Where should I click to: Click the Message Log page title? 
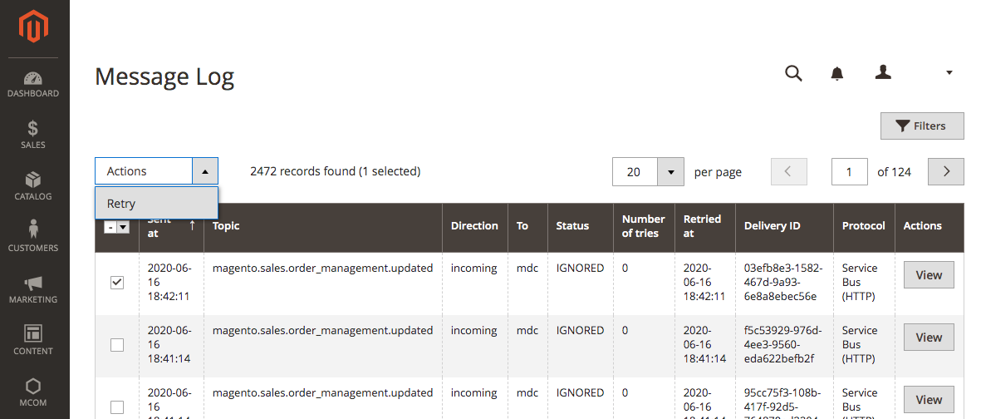click(x=164, y=76)
